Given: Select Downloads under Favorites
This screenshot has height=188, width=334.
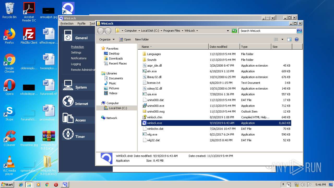Looking at the screenshot, I should pos(113,58).
